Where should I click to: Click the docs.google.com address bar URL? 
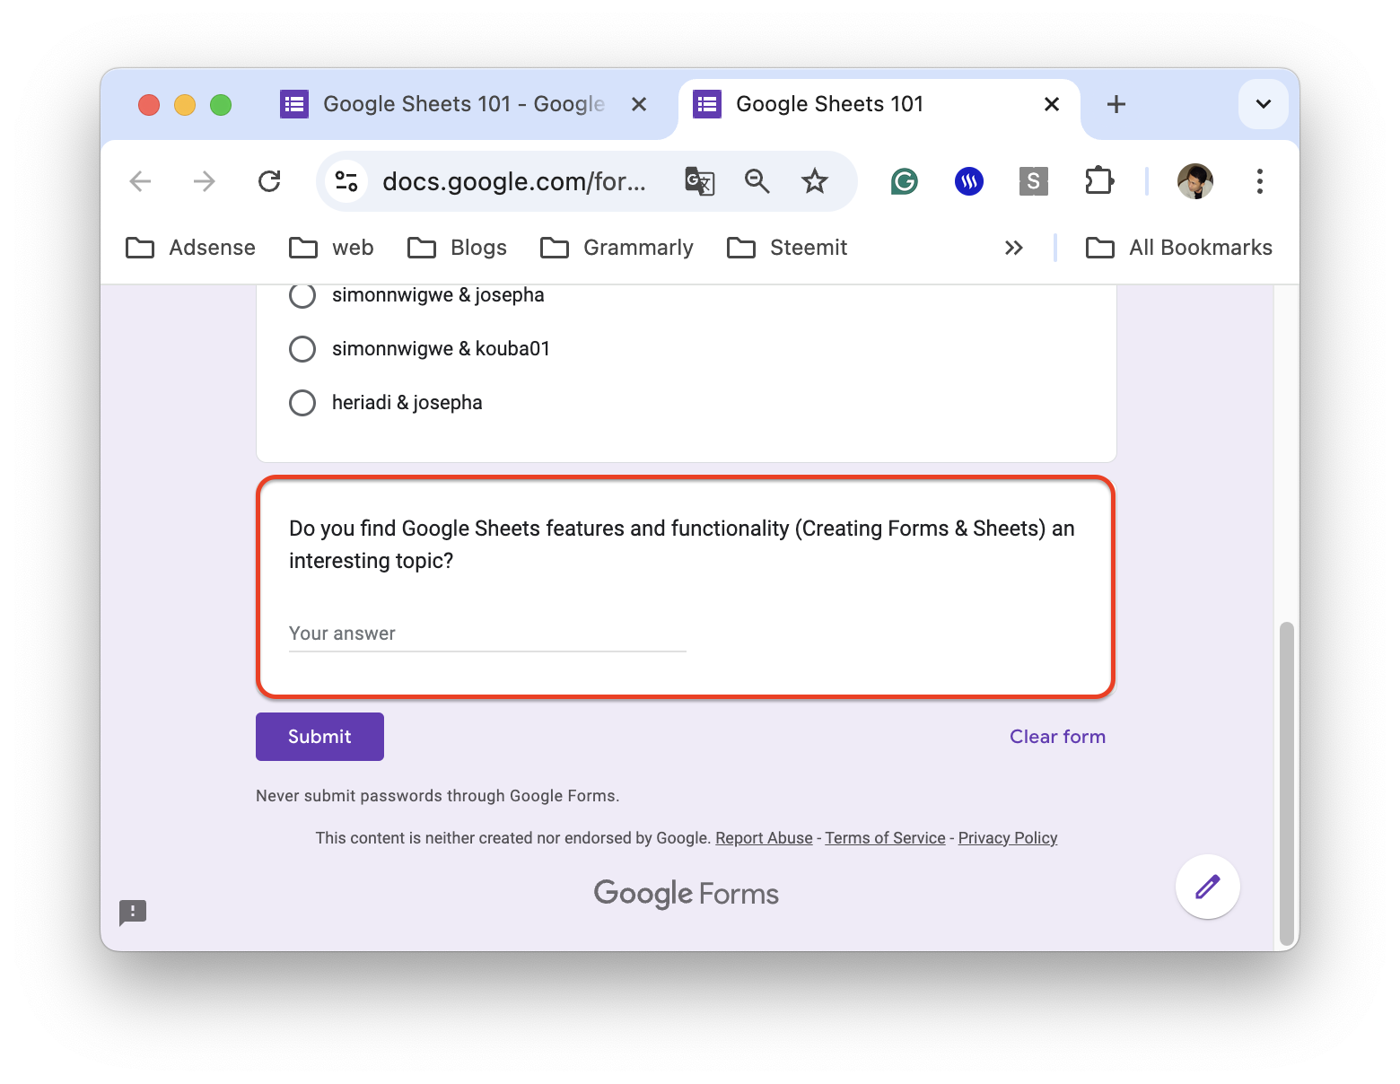pos(514,182)
